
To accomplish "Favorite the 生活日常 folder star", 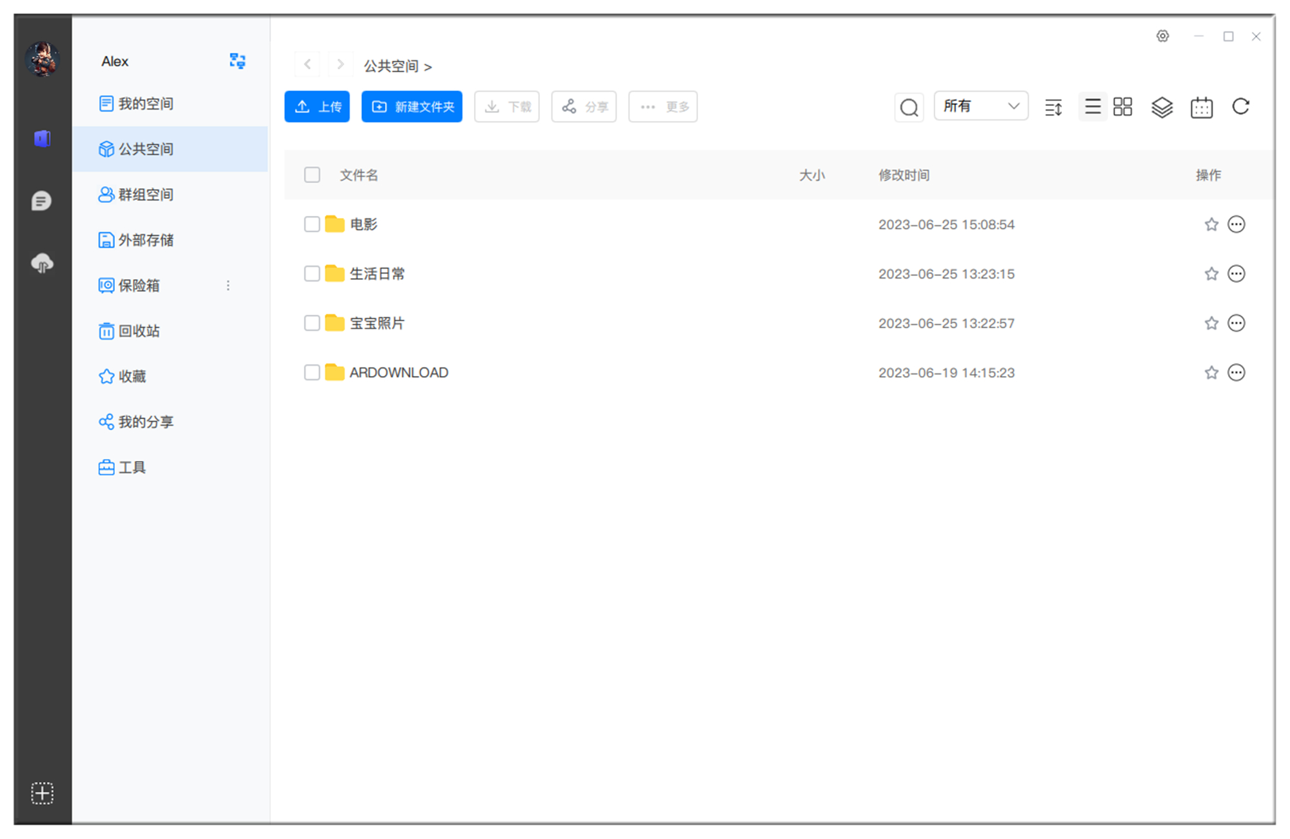I will (1210, 273).
